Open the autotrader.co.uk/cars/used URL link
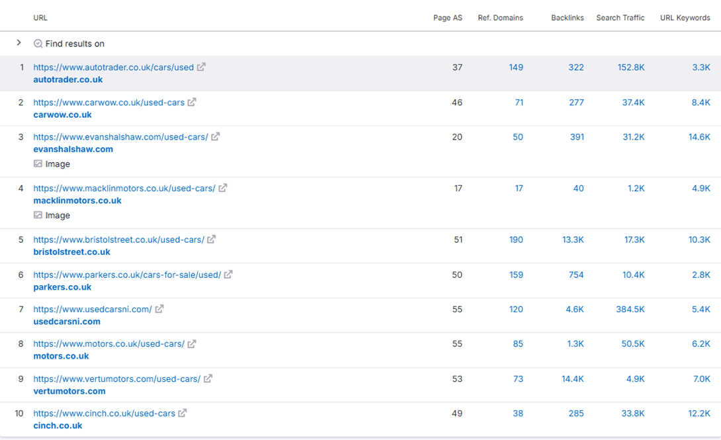The image size is (721, 440). click(114, 67)
